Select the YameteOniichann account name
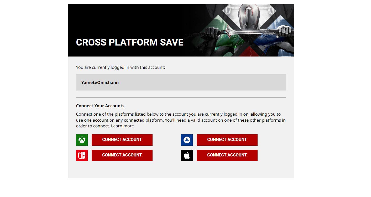This screenshot has height=197, width=371. pos(100,82)
